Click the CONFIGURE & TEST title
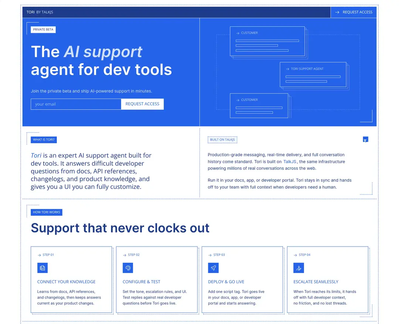Image resolution: width=399 pixels, height=324 pixels. (x=141, y=282)
